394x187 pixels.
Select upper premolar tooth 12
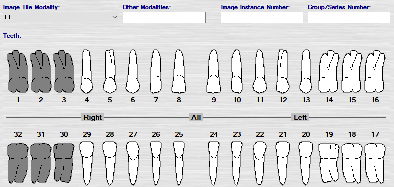point(283,71)
